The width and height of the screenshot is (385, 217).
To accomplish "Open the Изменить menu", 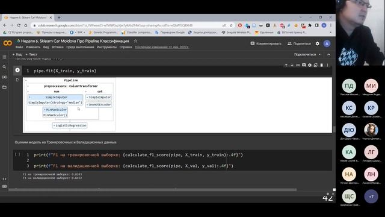I will point(33,47).
